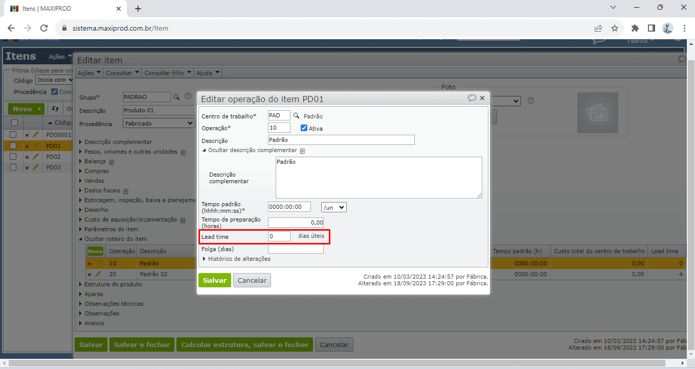
Task: Tick the checkbox for row PD02
Action: (14, 157)
